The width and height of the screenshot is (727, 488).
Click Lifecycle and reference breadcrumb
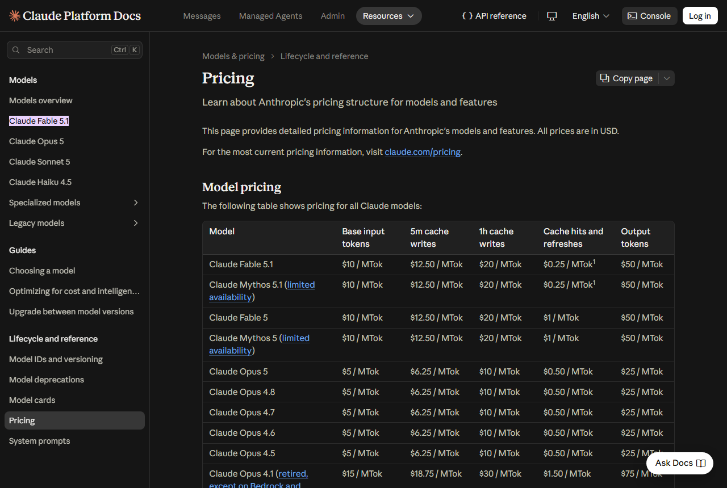point(324,56)
